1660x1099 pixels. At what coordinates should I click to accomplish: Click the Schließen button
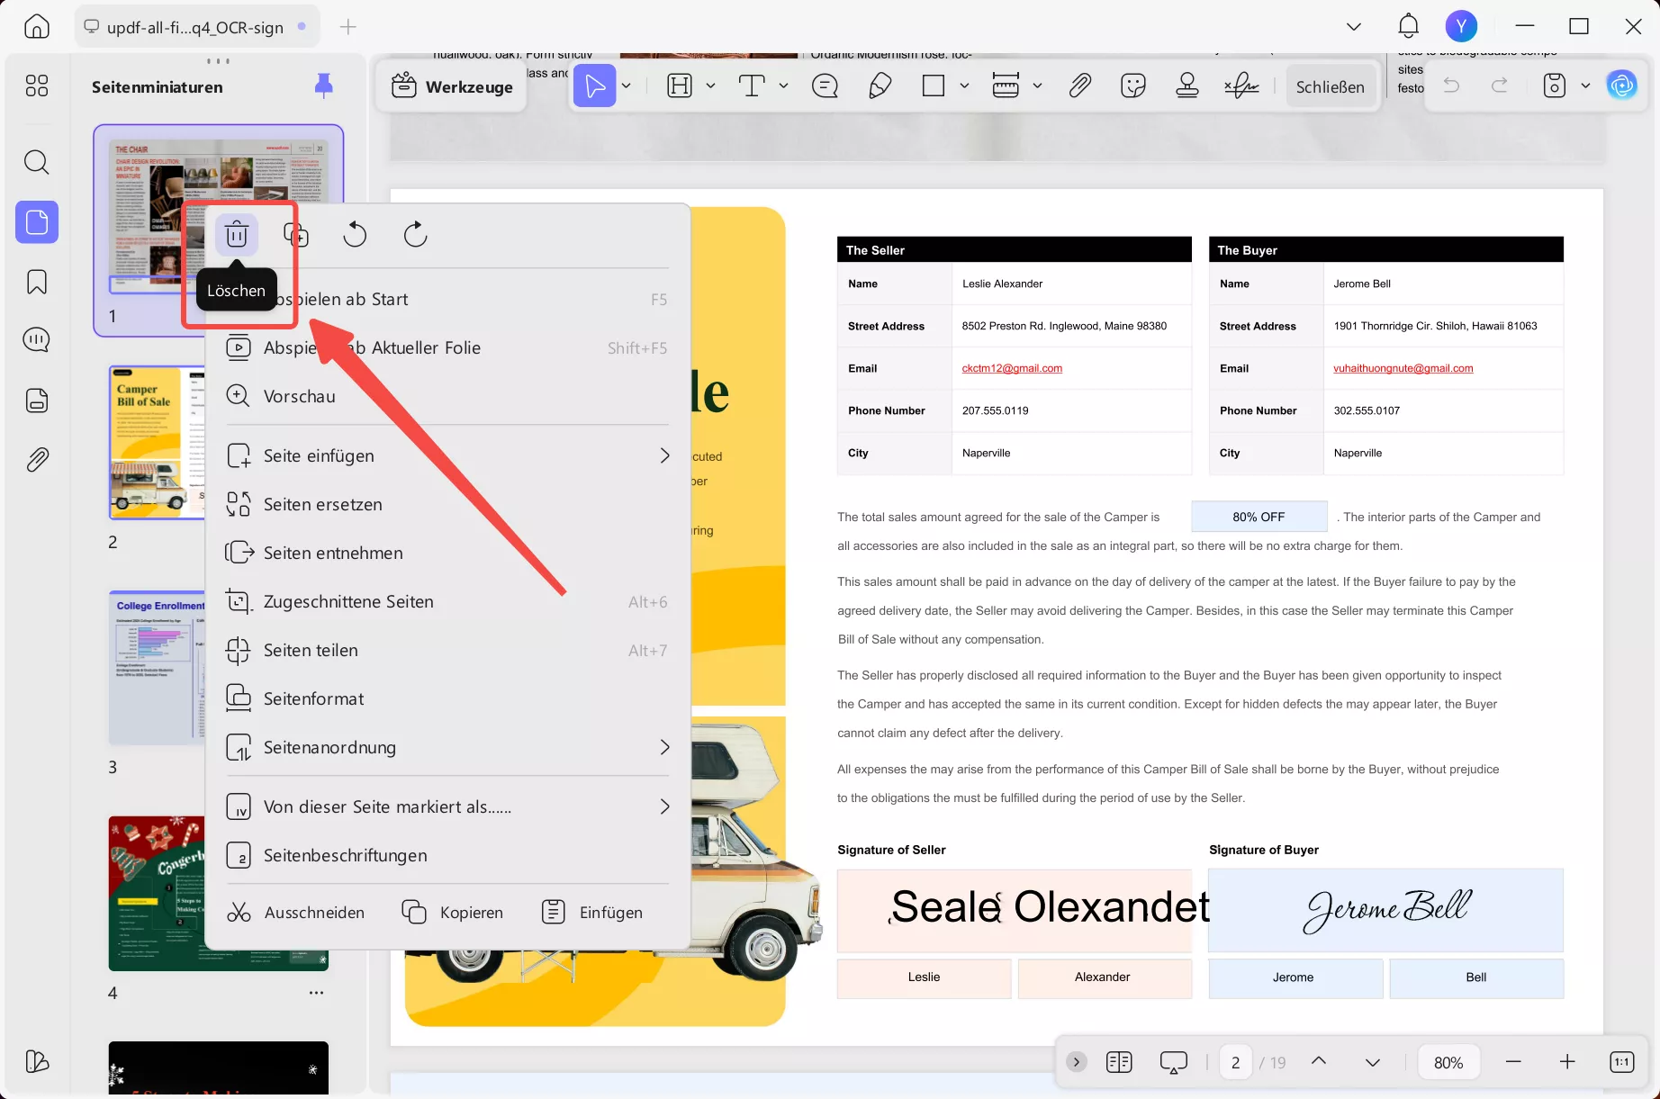(x=1331, y=86)
